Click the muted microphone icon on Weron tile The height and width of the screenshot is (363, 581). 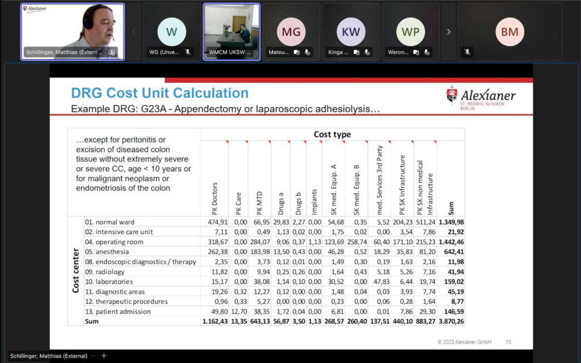pyautogui.click(x=427, y=52)
